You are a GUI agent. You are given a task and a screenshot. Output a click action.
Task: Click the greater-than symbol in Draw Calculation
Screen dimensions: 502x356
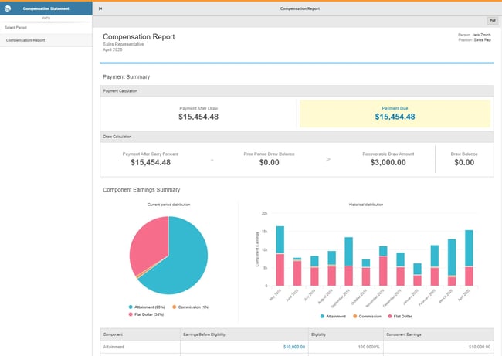click(327, 159)
